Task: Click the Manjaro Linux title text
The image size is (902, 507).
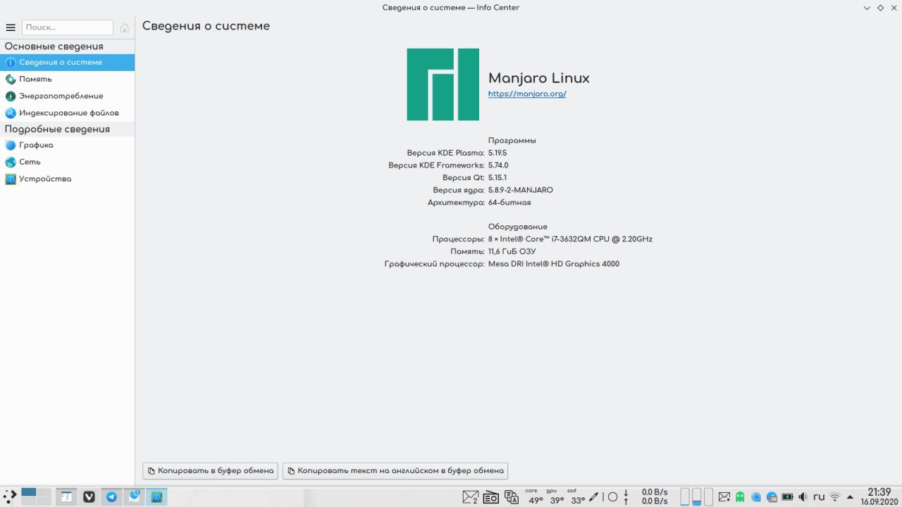Action: click(x=539, y=78)
